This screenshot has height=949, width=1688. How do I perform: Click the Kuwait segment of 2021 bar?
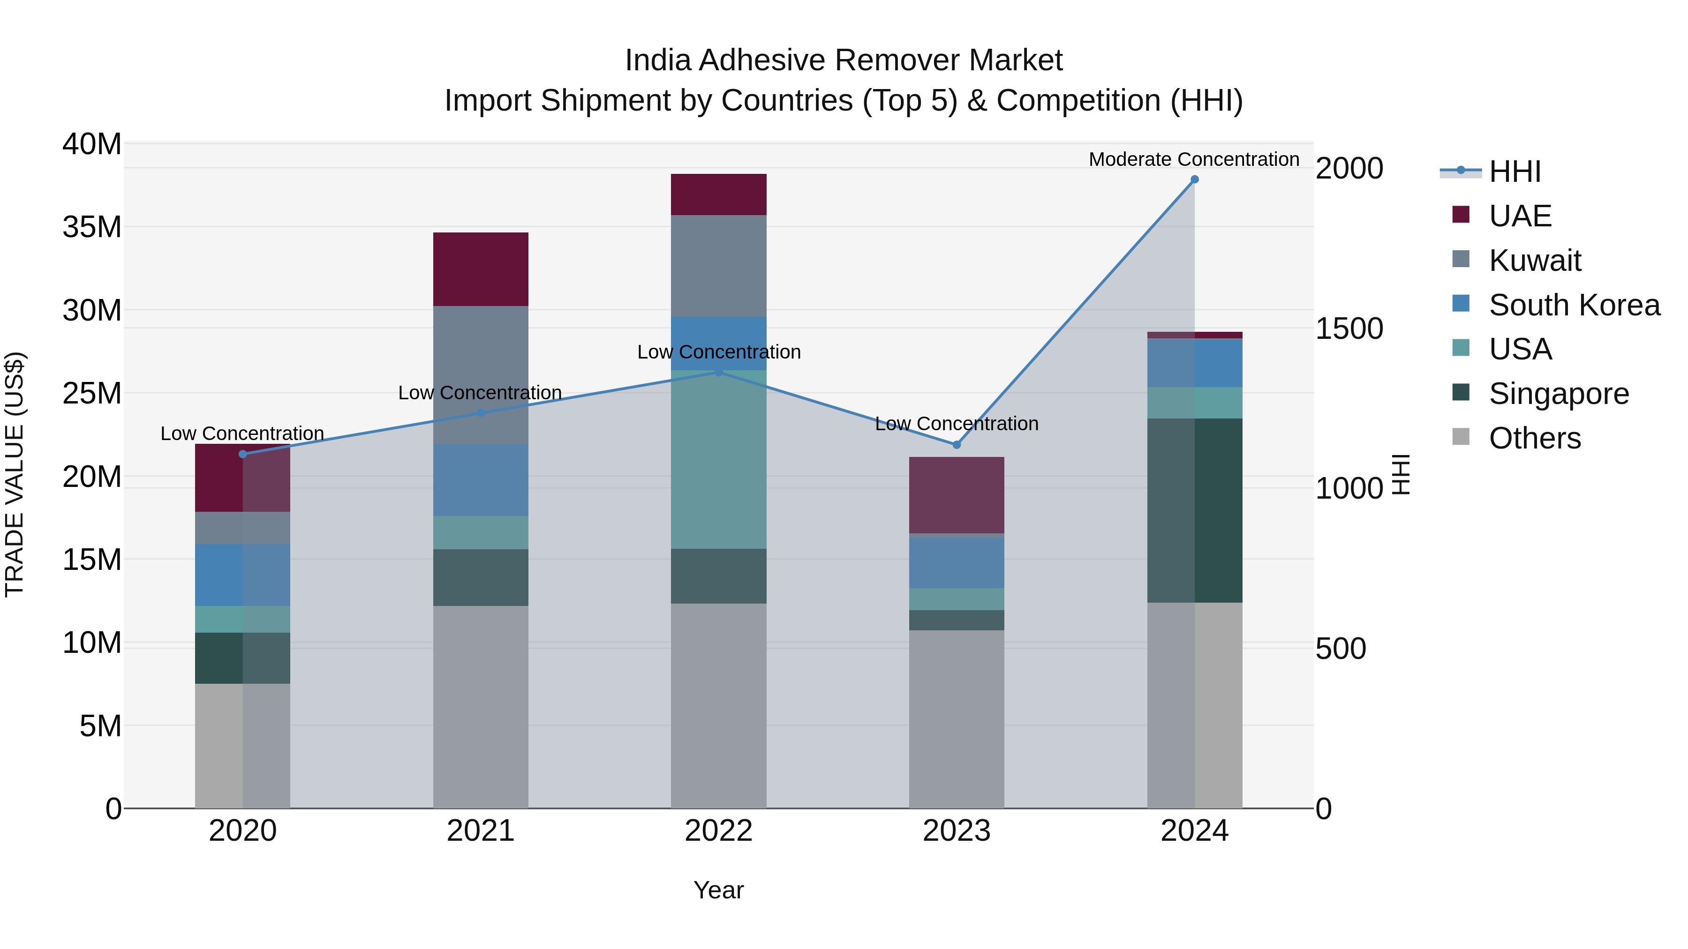(480, 374)
